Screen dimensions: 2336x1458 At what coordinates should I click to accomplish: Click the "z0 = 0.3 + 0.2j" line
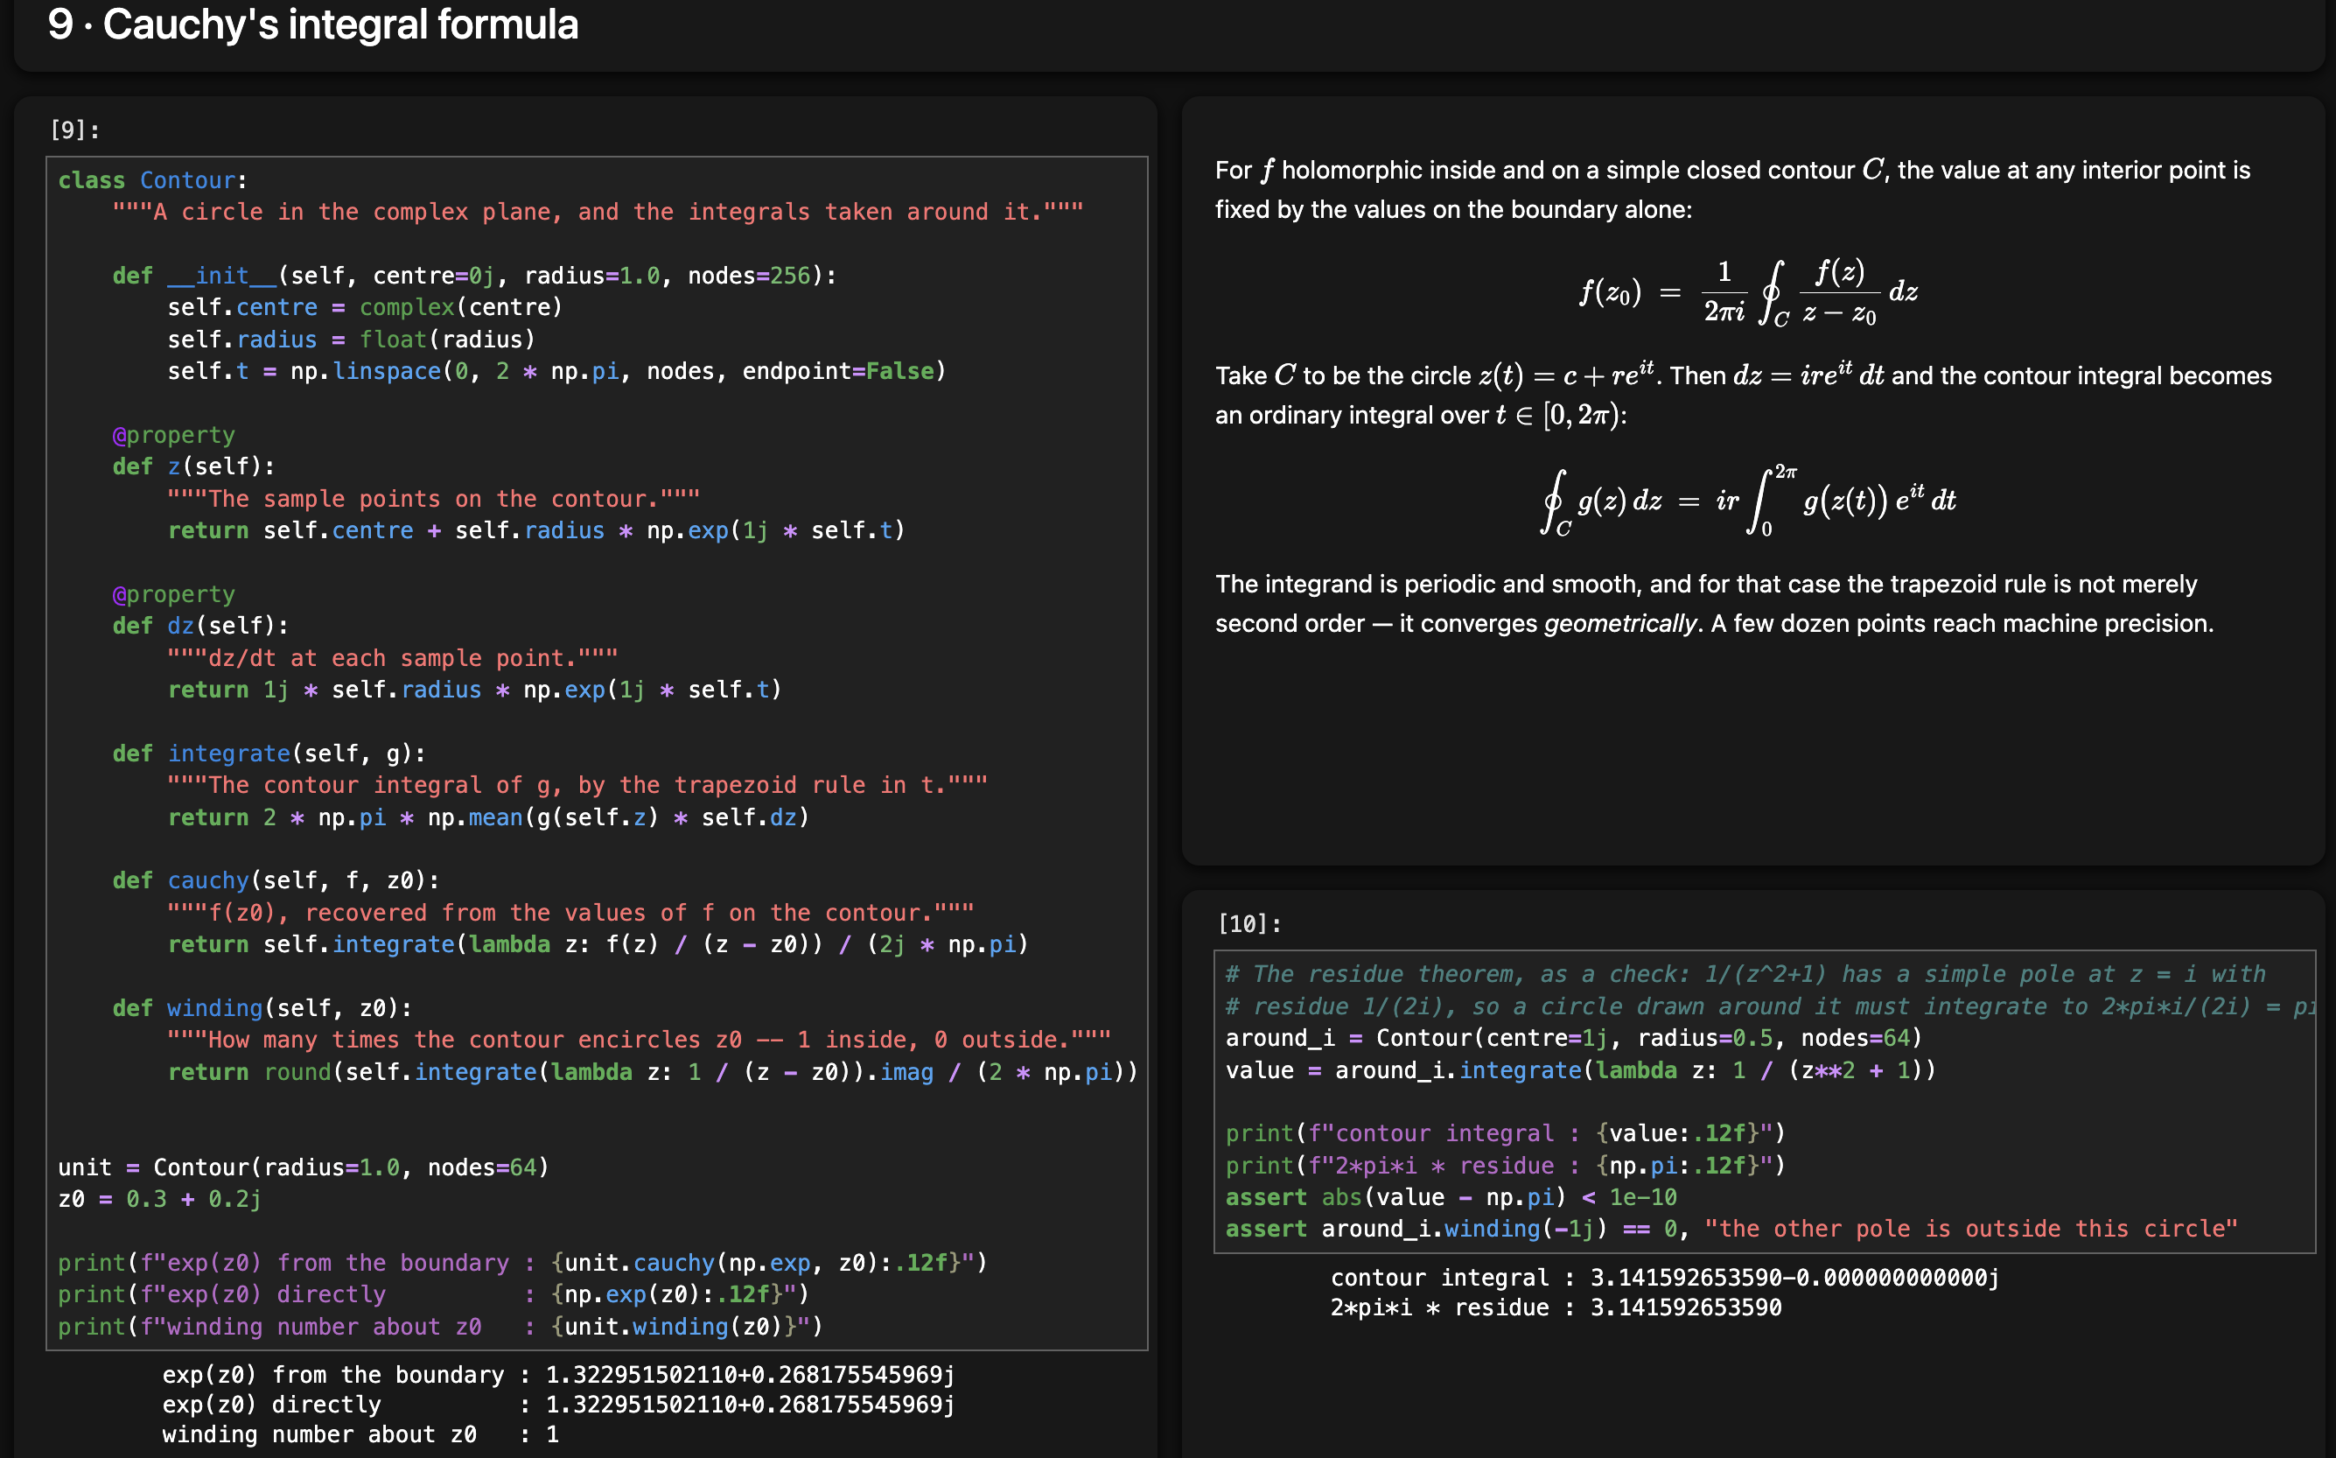tap(159, 1199)
